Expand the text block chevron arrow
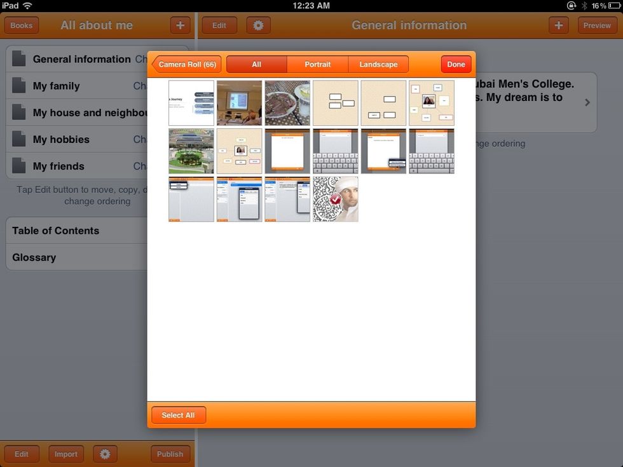The width and height of the screenshot is (623, 467). click(x=587, y=102)
